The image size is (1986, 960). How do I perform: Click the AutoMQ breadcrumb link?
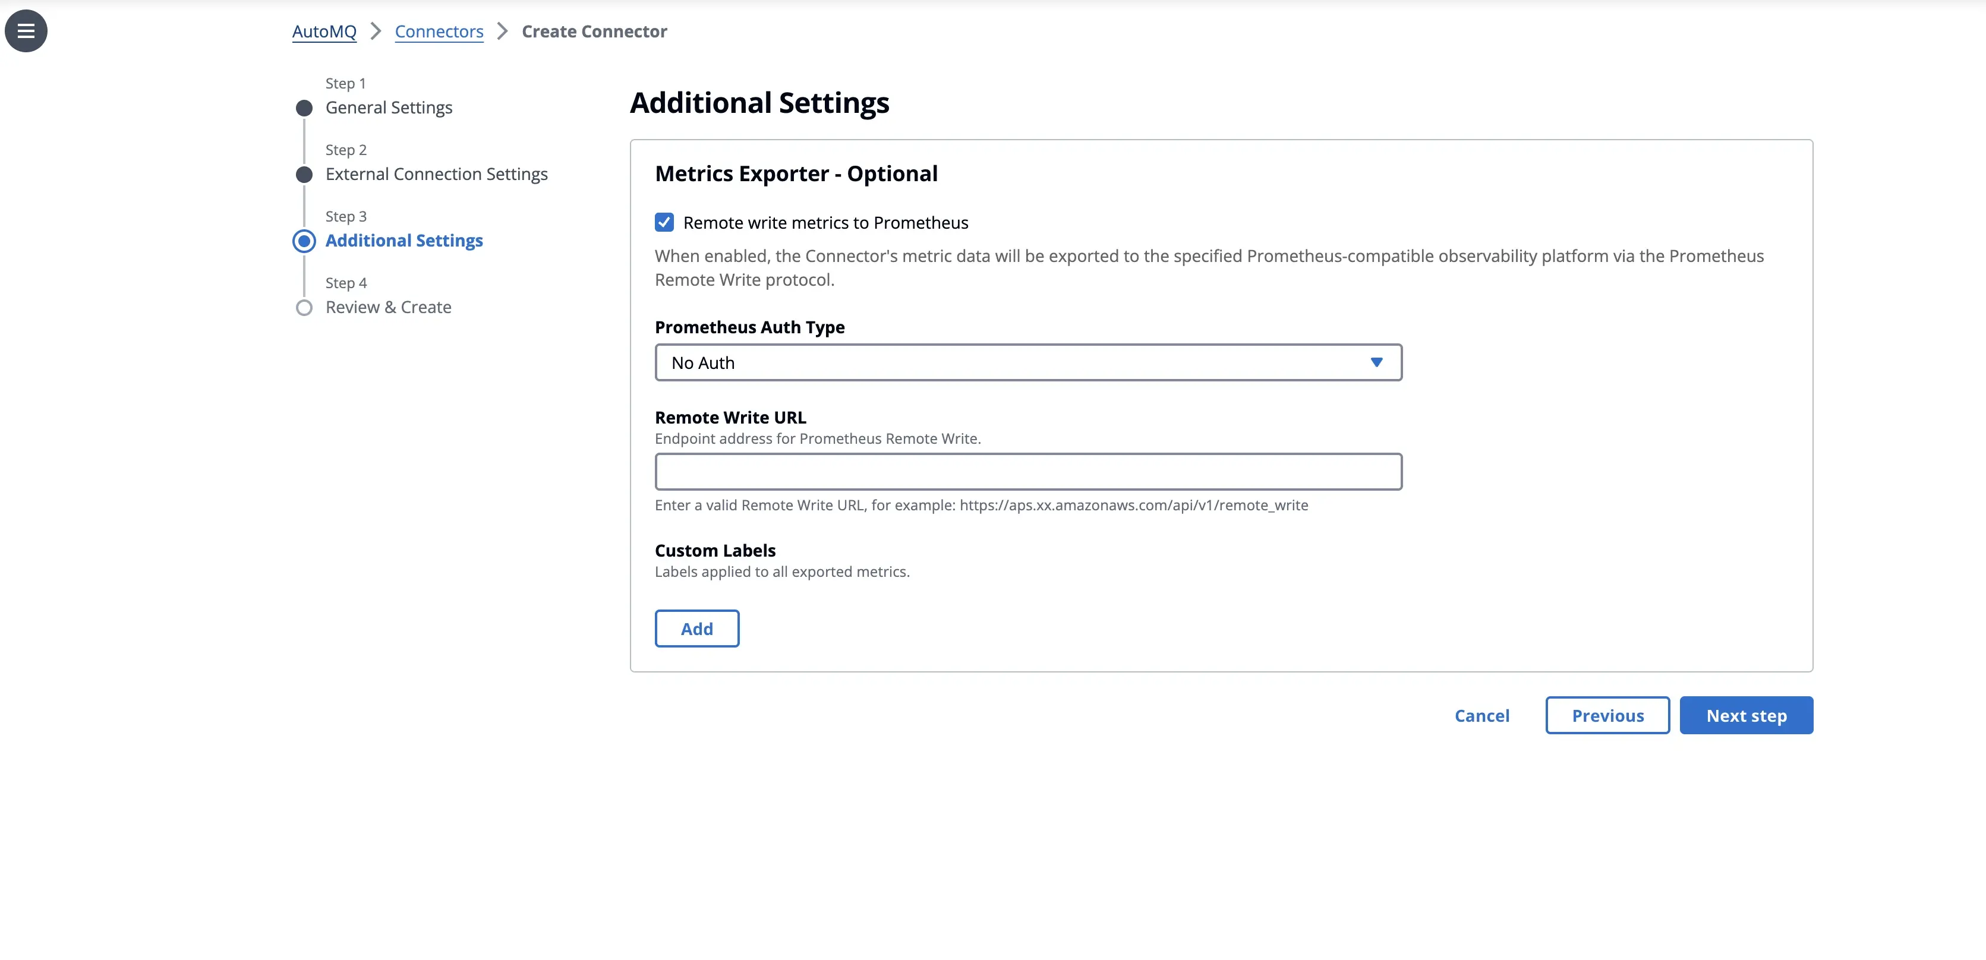[324, 31]
